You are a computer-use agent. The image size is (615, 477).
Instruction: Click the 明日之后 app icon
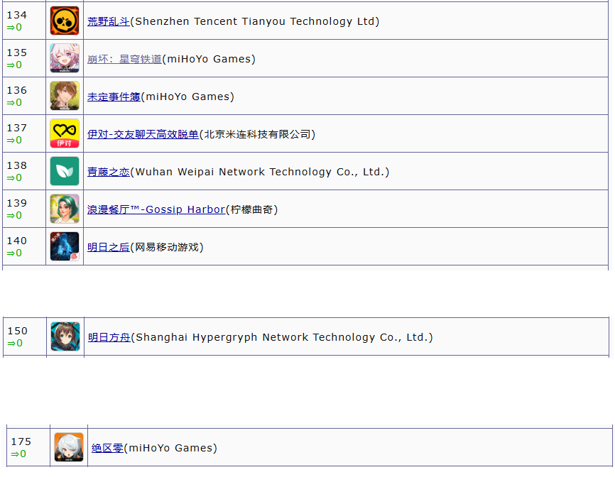coord(65,246)
